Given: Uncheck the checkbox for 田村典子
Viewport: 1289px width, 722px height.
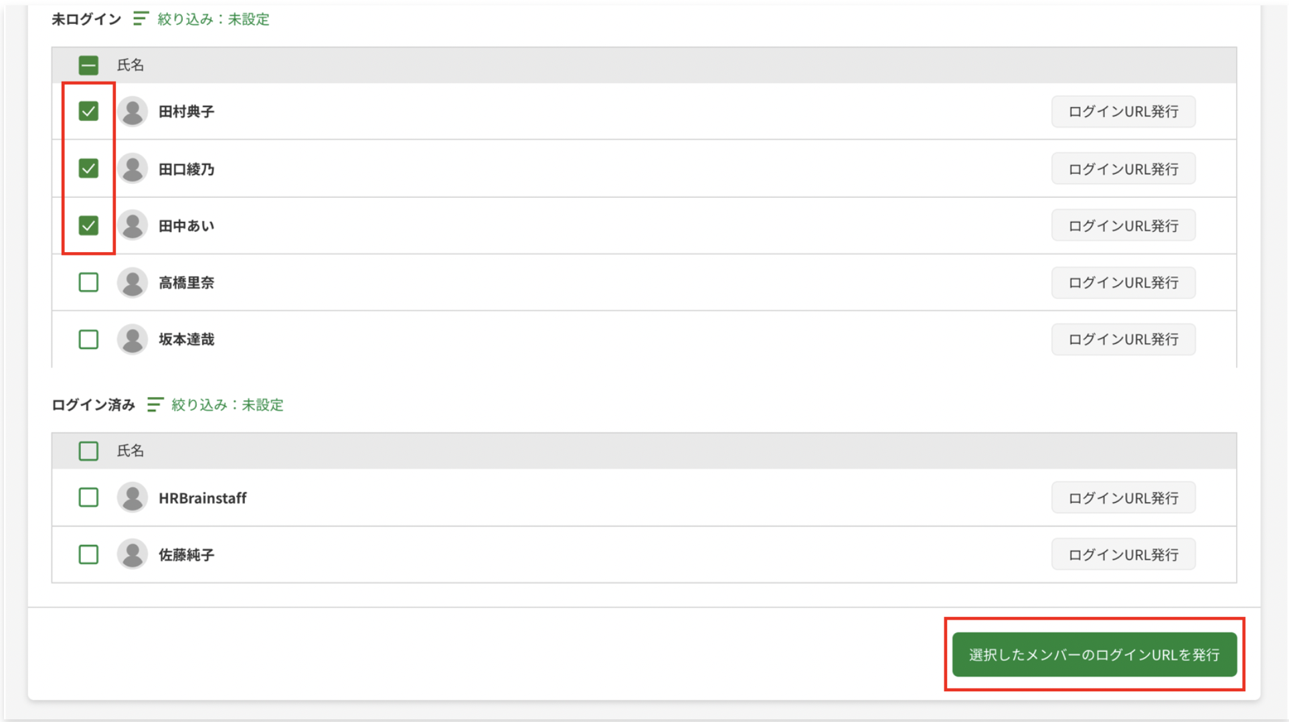Looking at the screenshot, I should 88,112.
